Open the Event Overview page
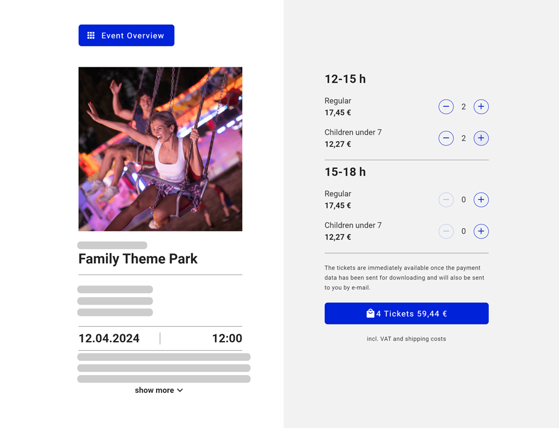Image resolution: width=559 pixels, height=428 pixels. (126, 35)
